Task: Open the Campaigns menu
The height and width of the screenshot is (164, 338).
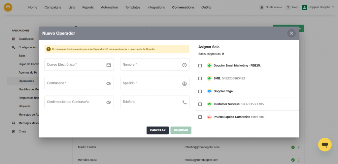Action: point(53,7)
